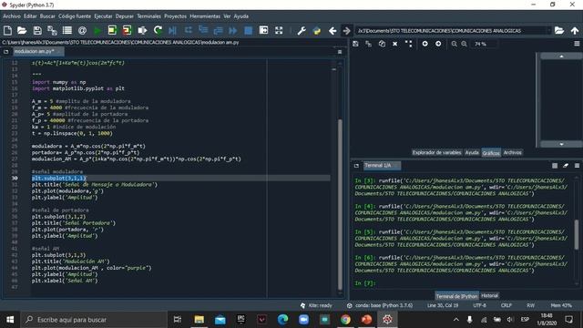Click the terminal vertical scrollbar
Image resolution: width=583 pixels, height=328 pixels.
coord(577,235)
